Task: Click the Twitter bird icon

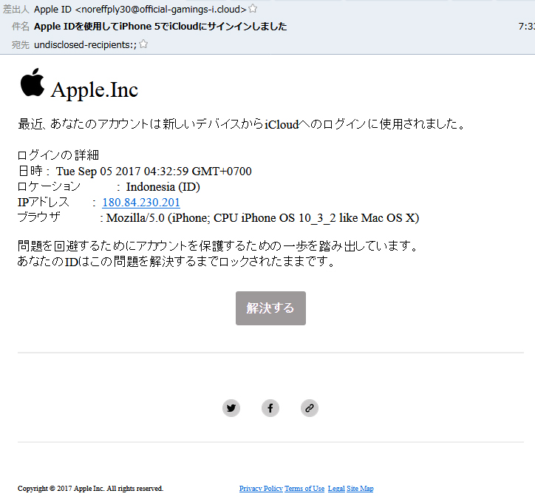Action: (231, 408)
